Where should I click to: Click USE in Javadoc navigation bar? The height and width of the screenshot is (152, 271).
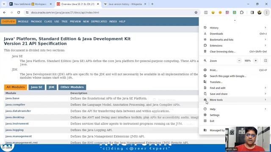(57, 22)
